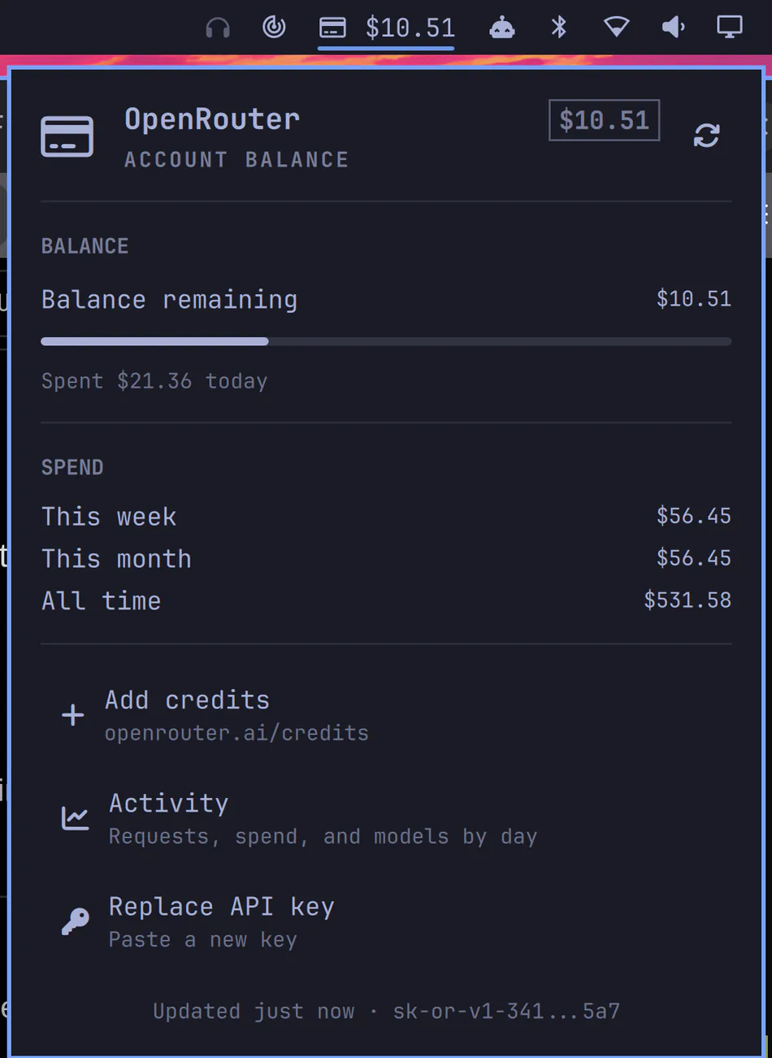Click the balance remaining progress bar

[x=386, y=341]
